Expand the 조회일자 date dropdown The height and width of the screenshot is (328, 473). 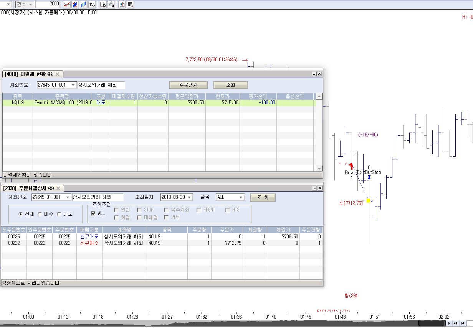tap(189, 197)
